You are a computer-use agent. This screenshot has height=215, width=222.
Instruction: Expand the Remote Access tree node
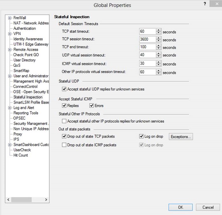10,50
